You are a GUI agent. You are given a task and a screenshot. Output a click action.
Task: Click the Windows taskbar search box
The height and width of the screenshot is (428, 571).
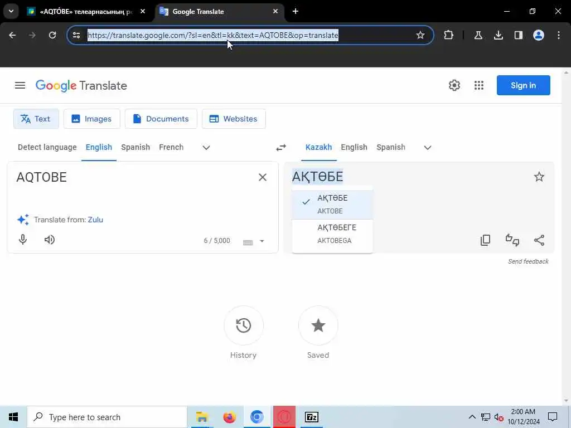pos(107,417)
